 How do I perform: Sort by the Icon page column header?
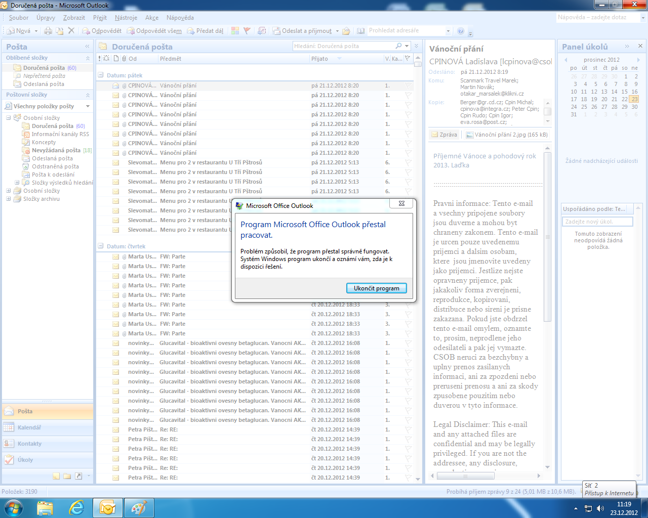click(x=116, y=59)
